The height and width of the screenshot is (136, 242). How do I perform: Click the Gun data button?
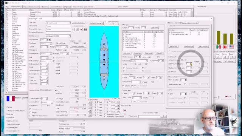(x=155, y=28)
